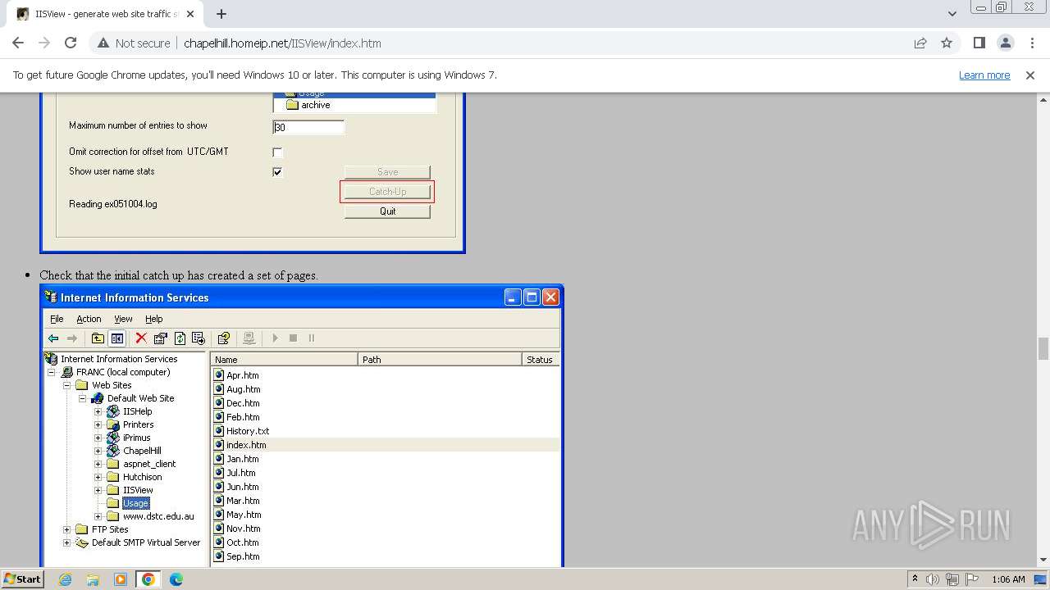Open the Help menu in IIS
The height and width of the screenshot is (590, 1050).
coord(153,319)
